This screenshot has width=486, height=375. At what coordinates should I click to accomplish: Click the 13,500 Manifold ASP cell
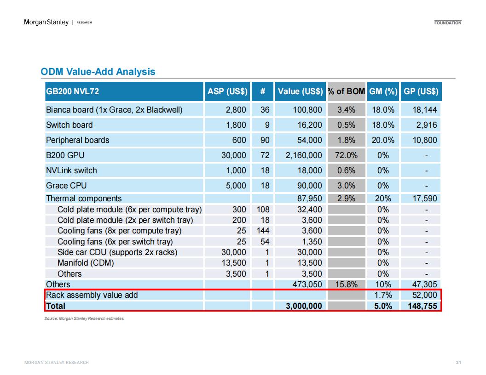[234, 263]
